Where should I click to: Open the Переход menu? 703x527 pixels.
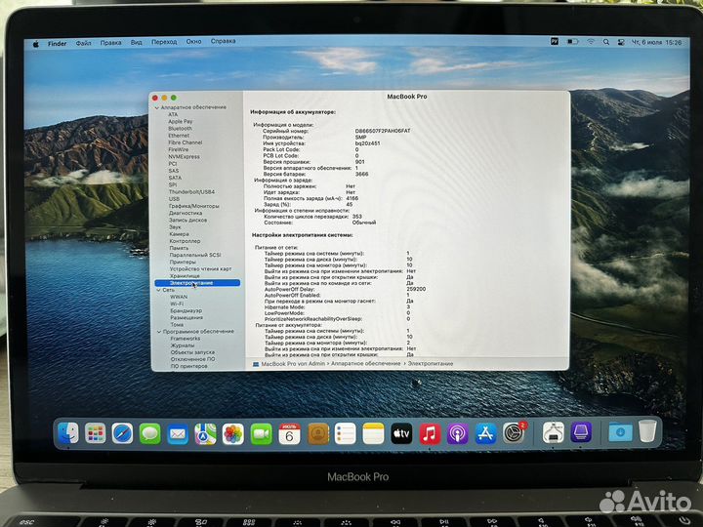coord(164,42)
